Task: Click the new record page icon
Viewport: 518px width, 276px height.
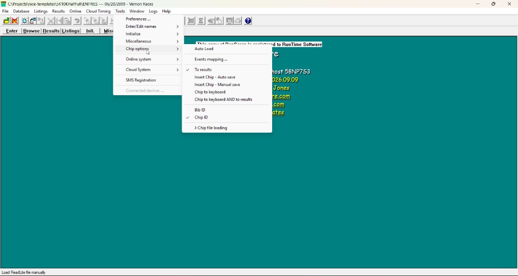Action: tap(24, 21)
